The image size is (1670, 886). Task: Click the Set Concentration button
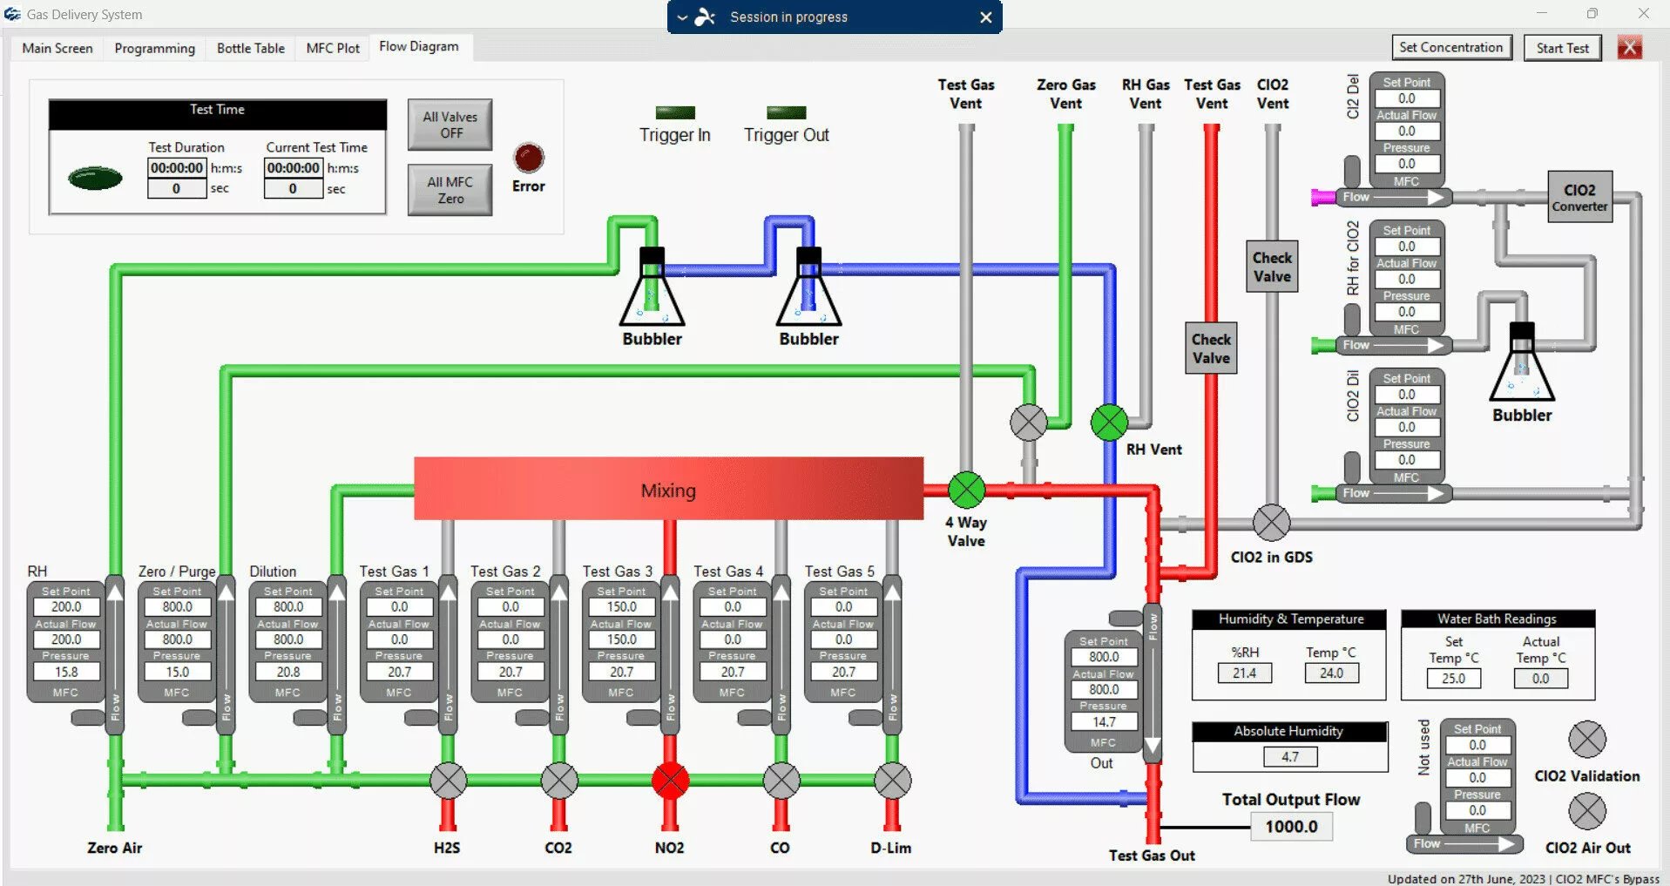pos(1451,47)
